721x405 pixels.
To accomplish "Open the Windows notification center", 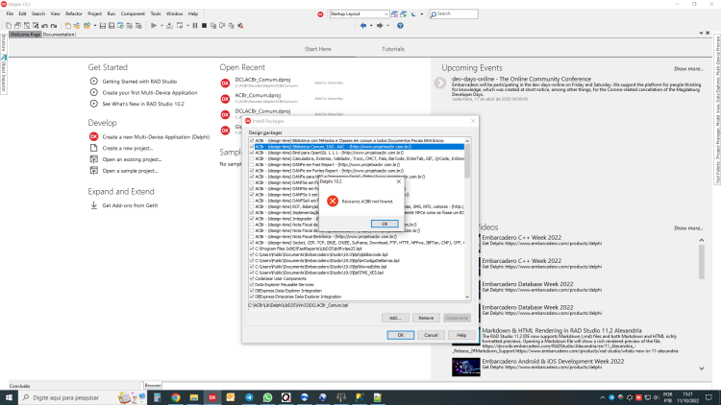I will (709, 397).
